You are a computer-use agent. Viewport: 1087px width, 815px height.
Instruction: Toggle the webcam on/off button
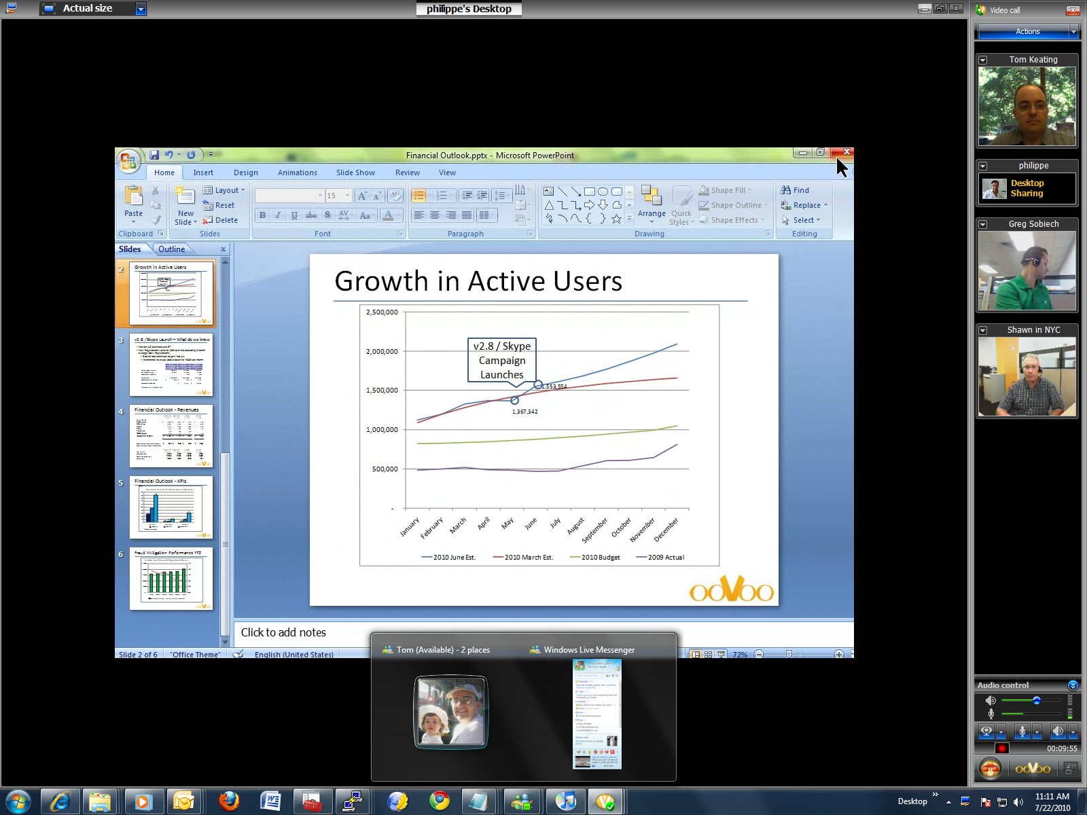pyautogui.click(x=986, y=731)
